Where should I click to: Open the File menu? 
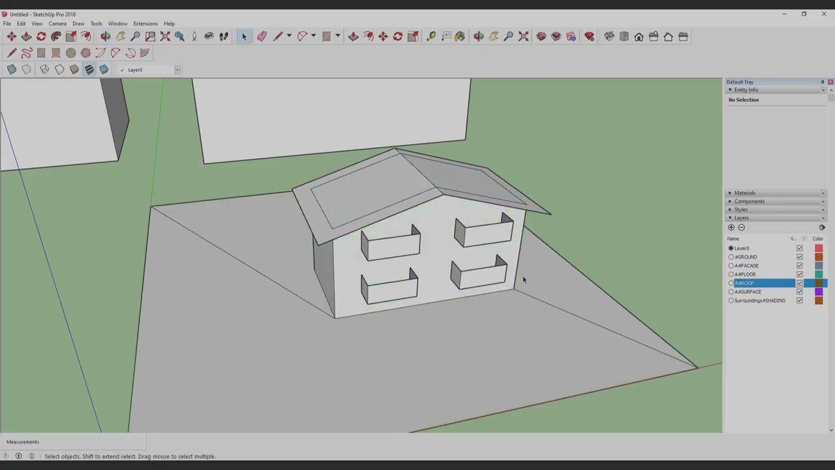point(7,23)
